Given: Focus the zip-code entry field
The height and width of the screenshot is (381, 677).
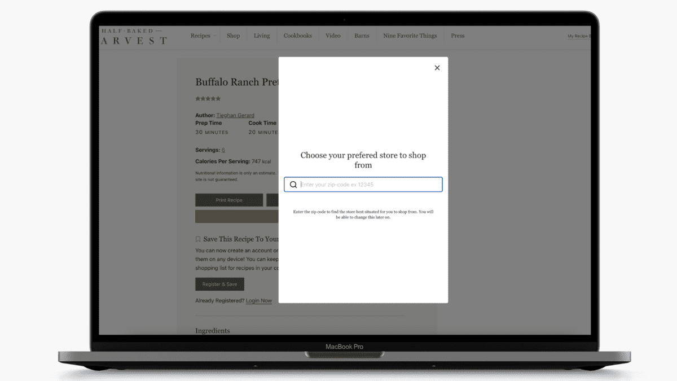Looking at the screenshot, I should (x=370, y=185).
